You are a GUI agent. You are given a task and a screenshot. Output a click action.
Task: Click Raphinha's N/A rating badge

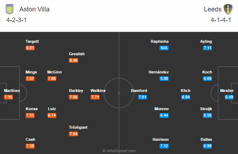(164, 48)
